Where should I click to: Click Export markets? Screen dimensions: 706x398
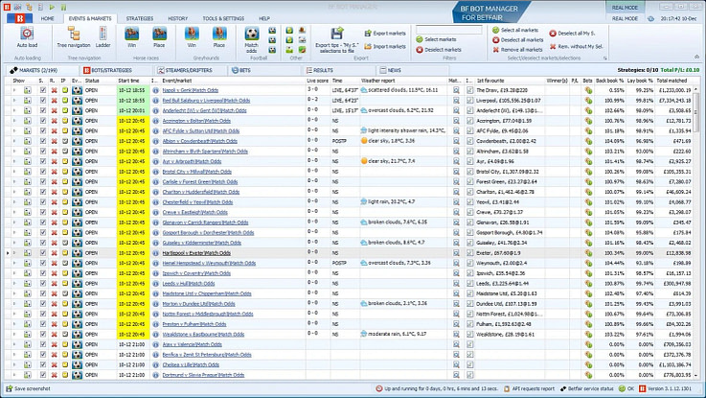coord(385,34)
